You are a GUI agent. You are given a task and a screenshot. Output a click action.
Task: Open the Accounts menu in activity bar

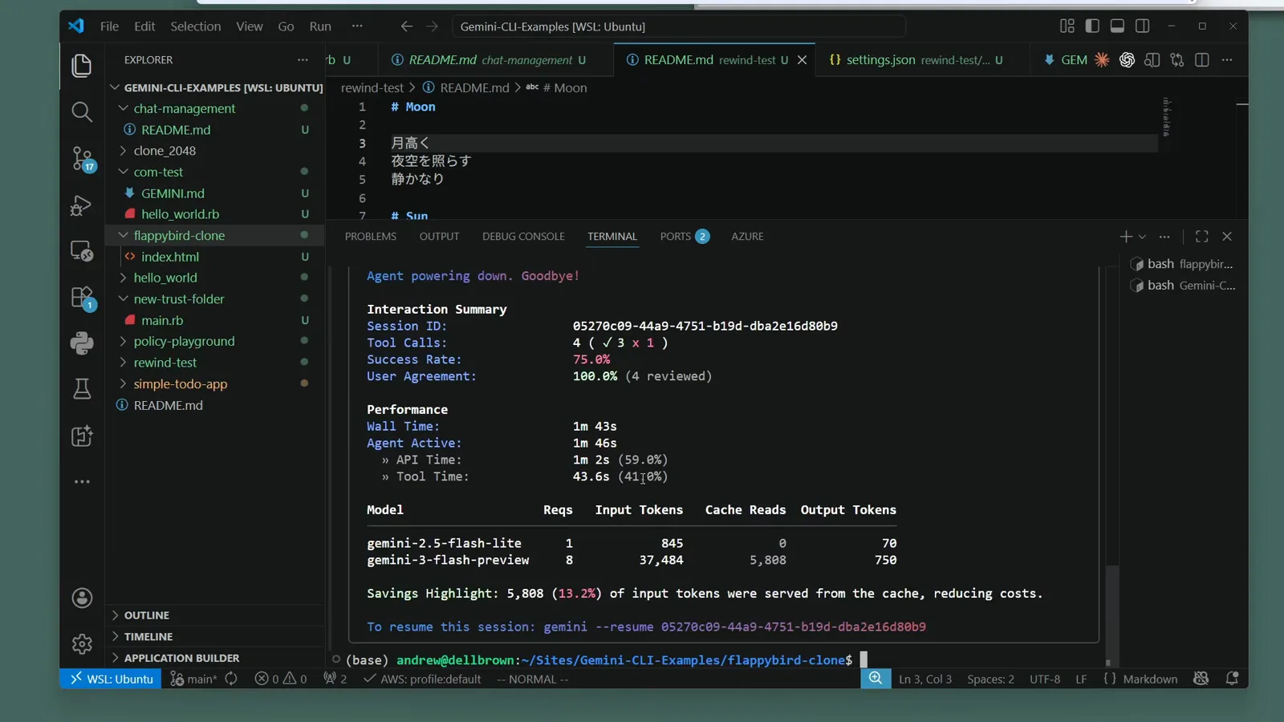(x=82, y=598)
